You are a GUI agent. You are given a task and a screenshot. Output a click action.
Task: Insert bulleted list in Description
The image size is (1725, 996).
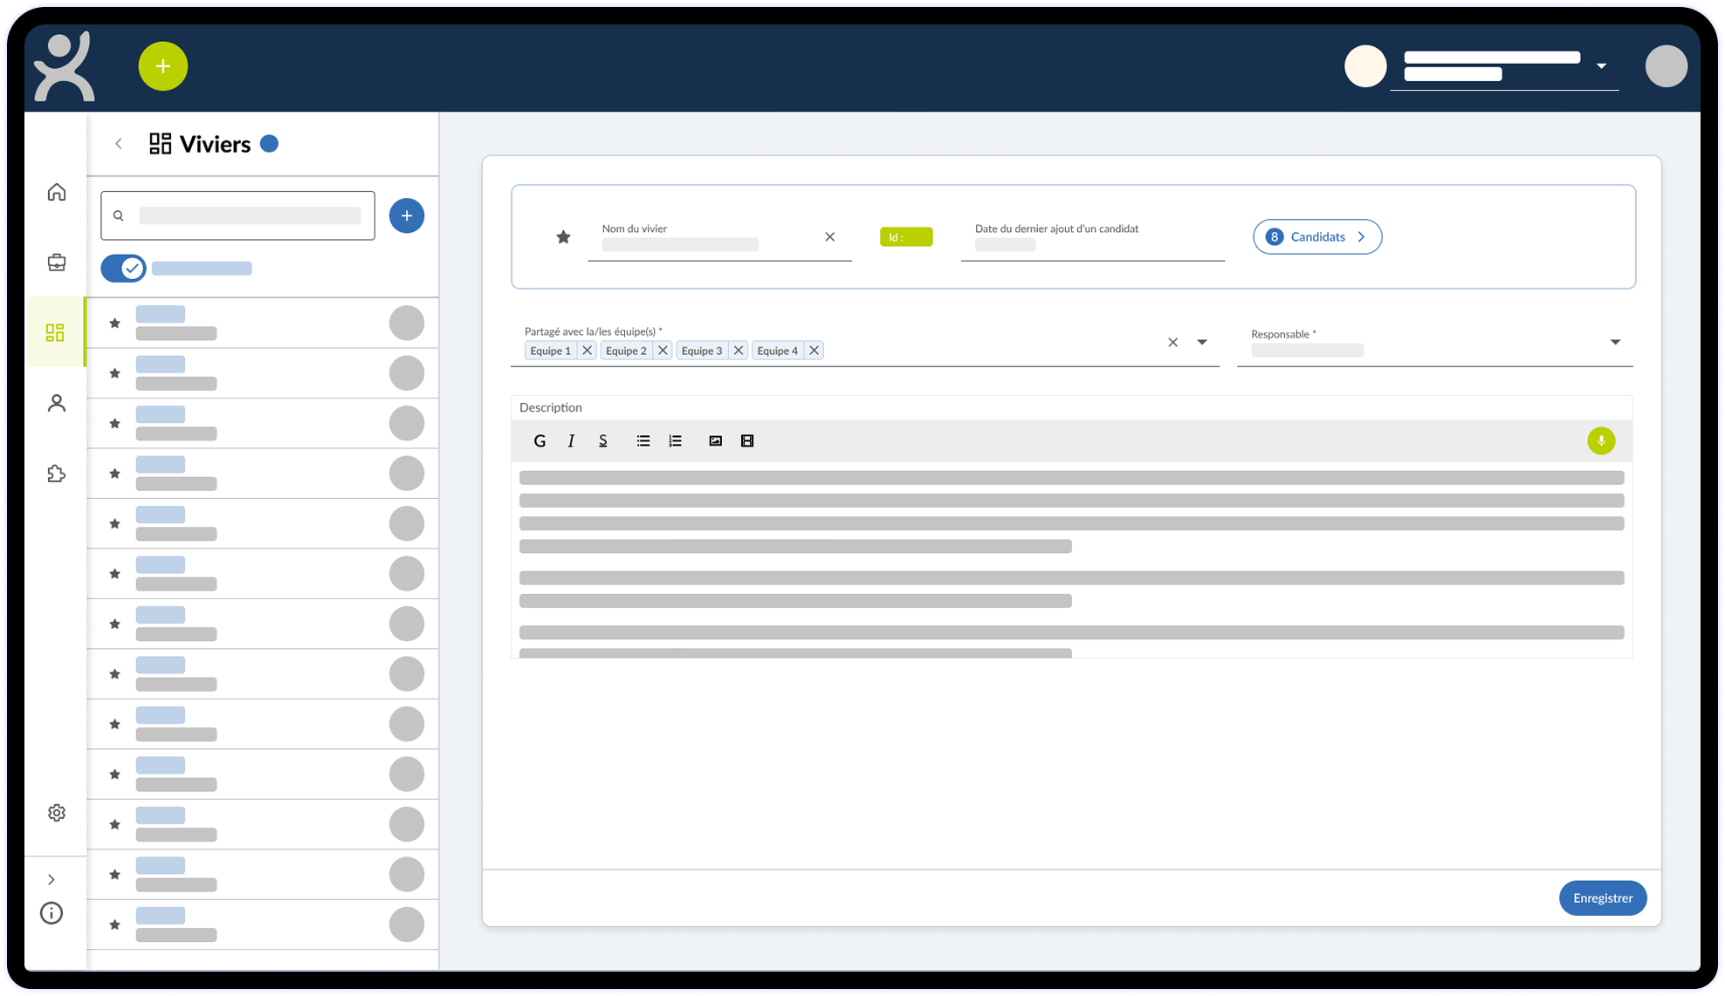coord(643,441)
